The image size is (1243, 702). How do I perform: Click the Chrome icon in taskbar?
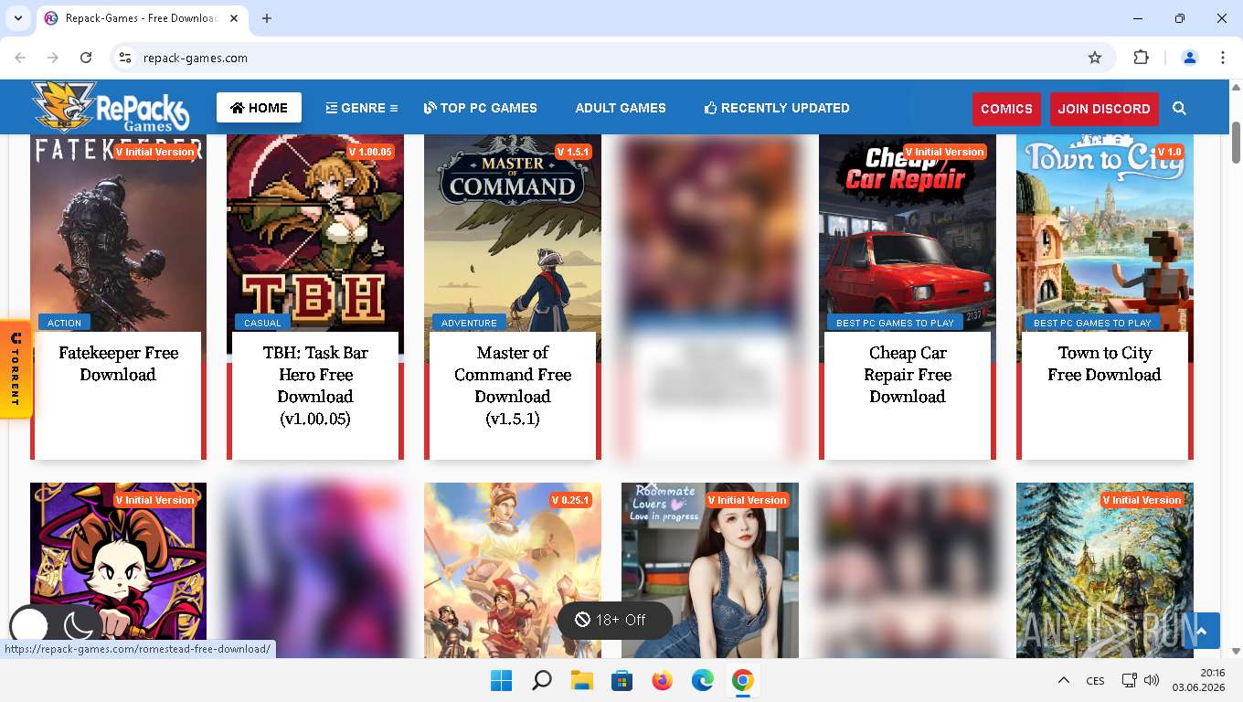point(742,680)
